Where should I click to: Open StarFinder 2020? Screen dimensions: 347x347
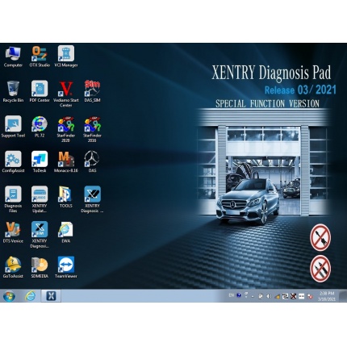pyautogui.click(x=66, y=129)
